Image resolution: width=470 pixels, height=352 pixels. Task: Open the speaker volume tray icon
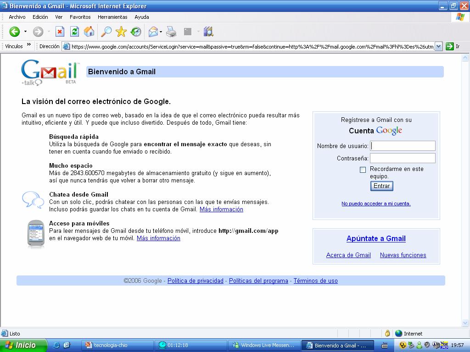coord(427,345)
